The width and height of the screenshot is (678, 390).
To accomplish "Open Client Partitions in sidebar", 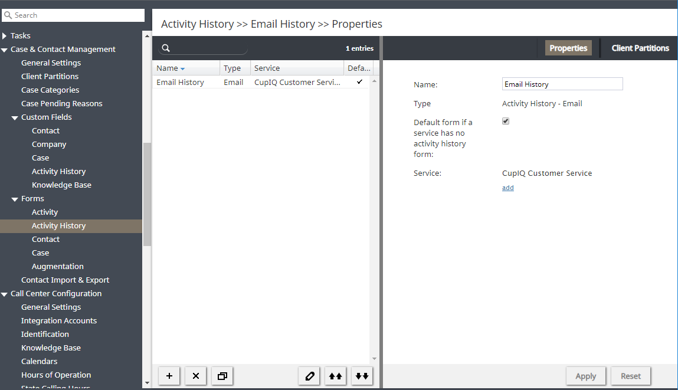I will click(x=50, y=76).
